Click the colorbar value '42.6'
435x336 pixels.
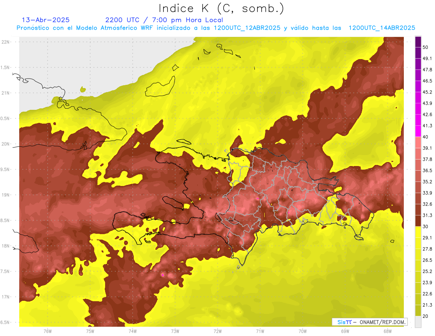[x=427, y=115]
